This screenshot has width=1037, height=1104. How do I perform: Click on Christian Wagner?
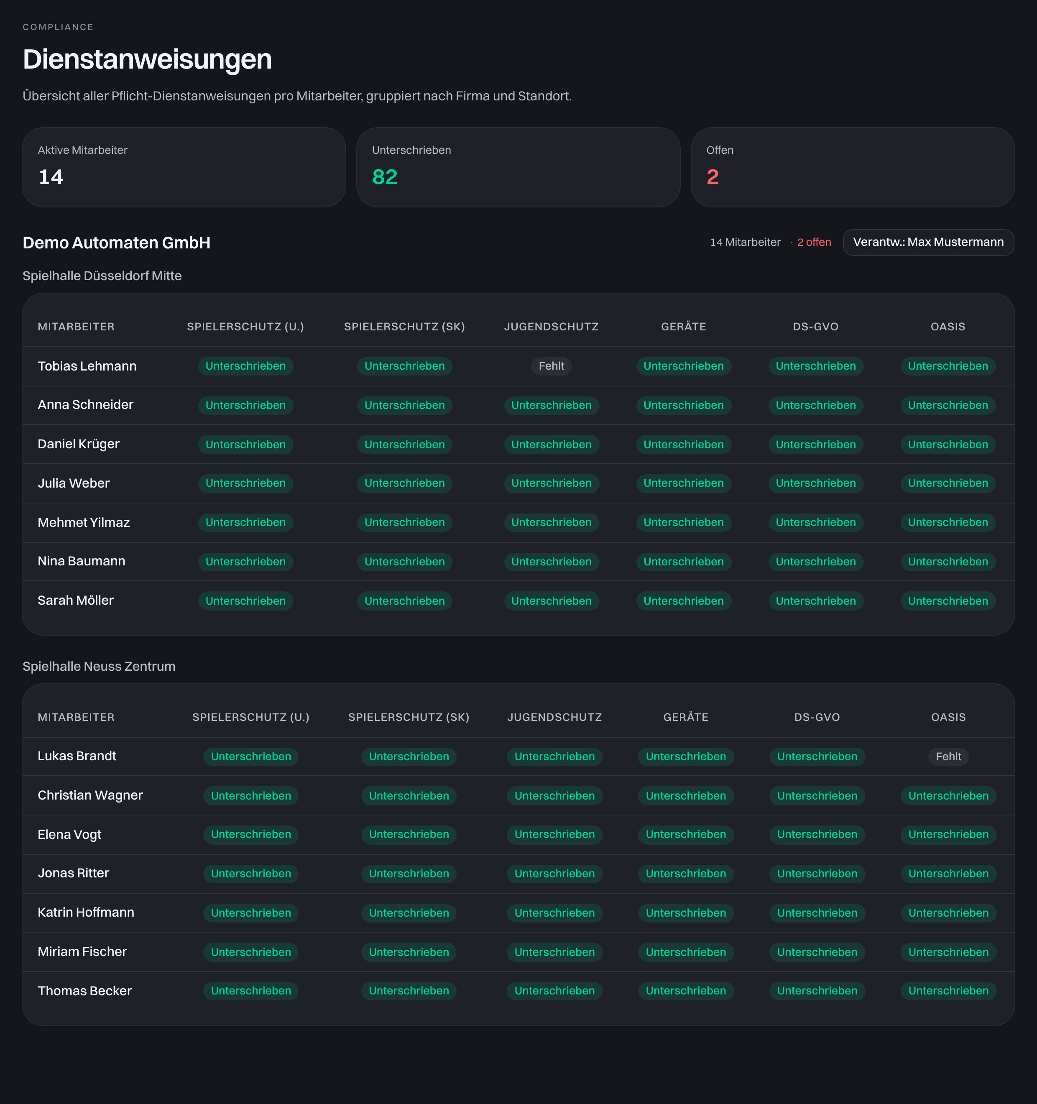tap(90, 795)
